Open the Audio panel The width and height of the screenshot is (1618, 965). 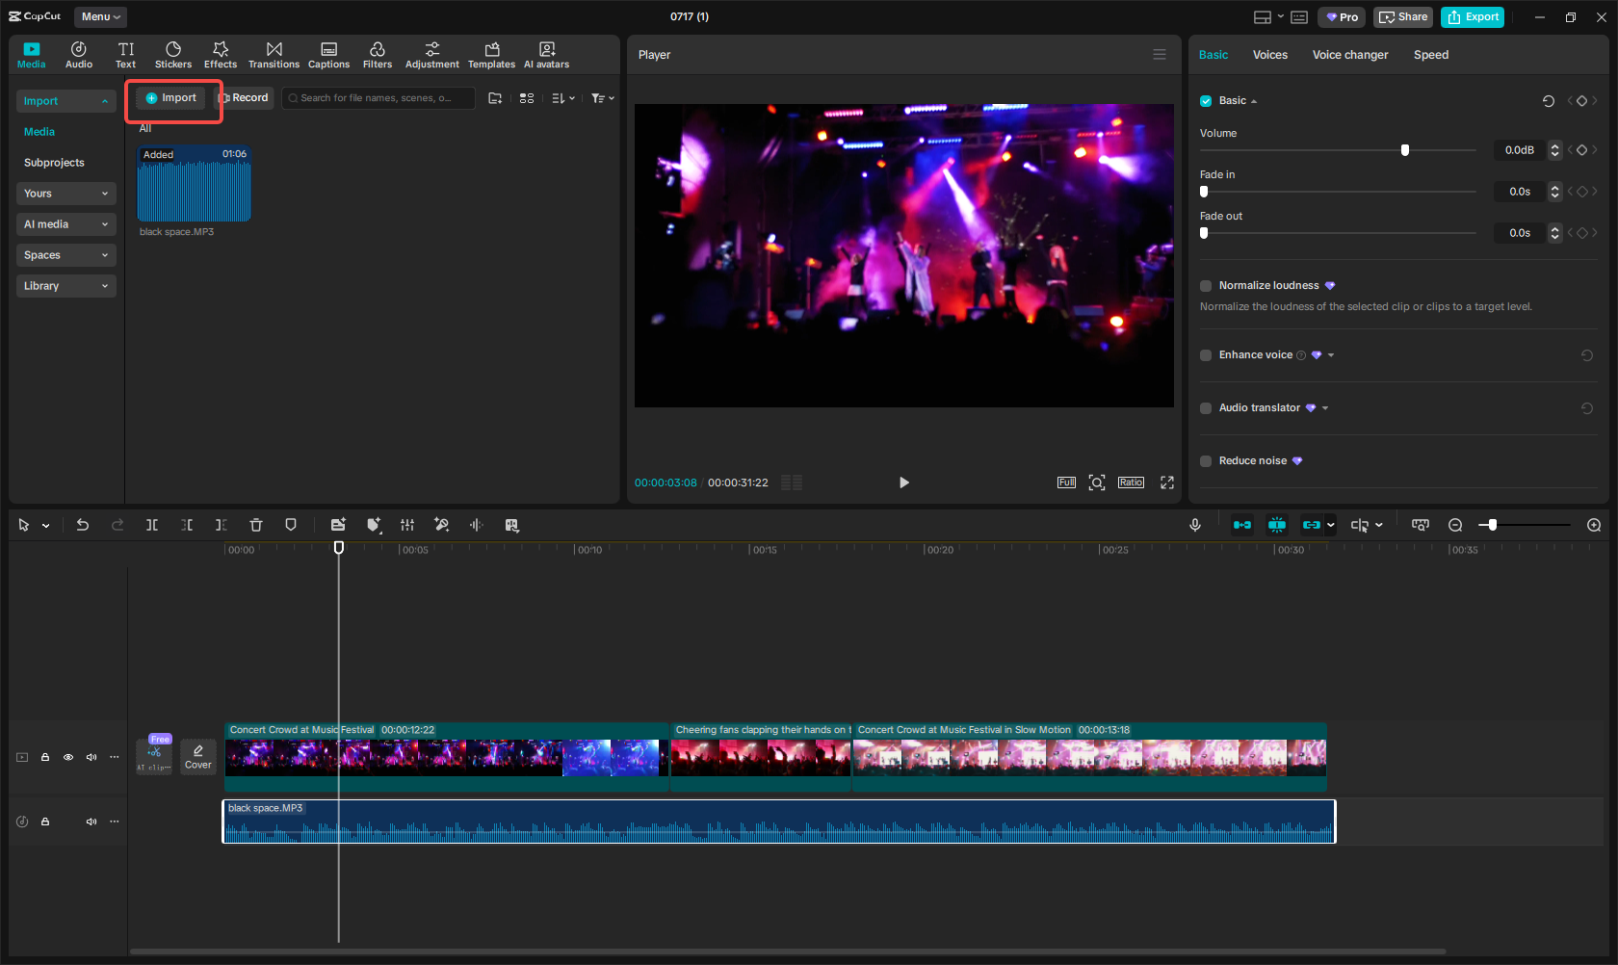click(x=79, y=55)
